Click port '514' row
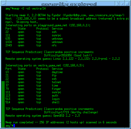 [x=32, y=102]
